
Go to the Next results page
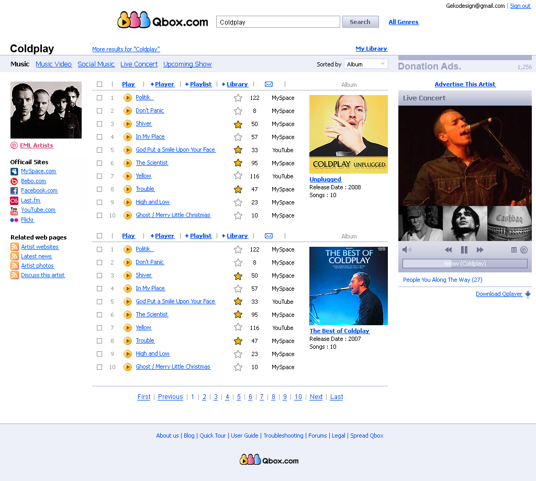coord(316,397)
